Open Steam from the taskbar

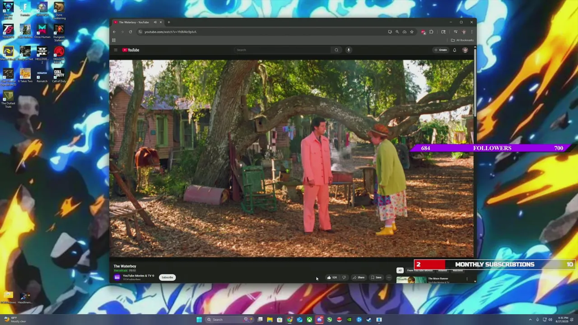coord(369,320)
